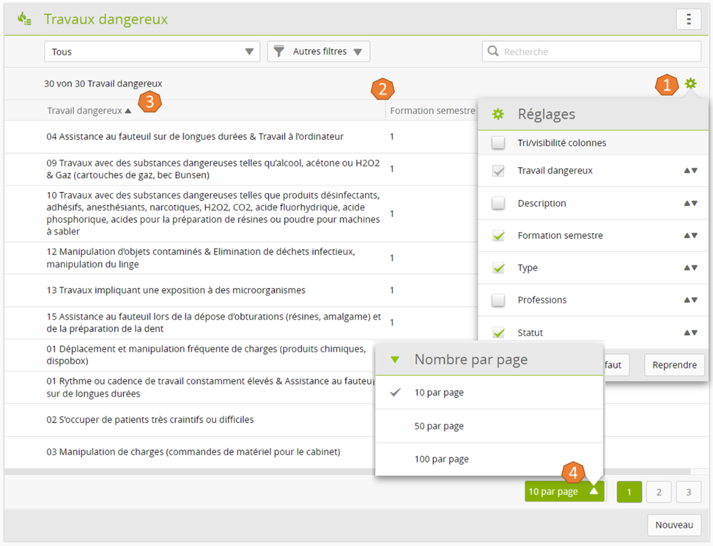Image resolution: width=713 pixels, height=546 pixels.
Task: Choose 100 par page option
Action: tap(441, 459)
